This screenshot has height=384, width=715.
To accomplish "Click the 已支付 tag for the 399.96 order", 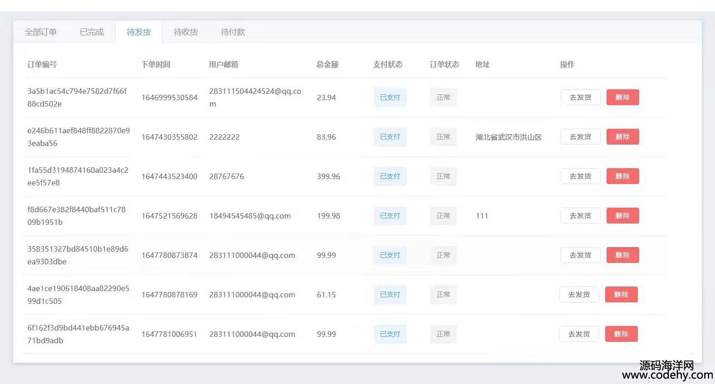I will (x=390, y=176).
